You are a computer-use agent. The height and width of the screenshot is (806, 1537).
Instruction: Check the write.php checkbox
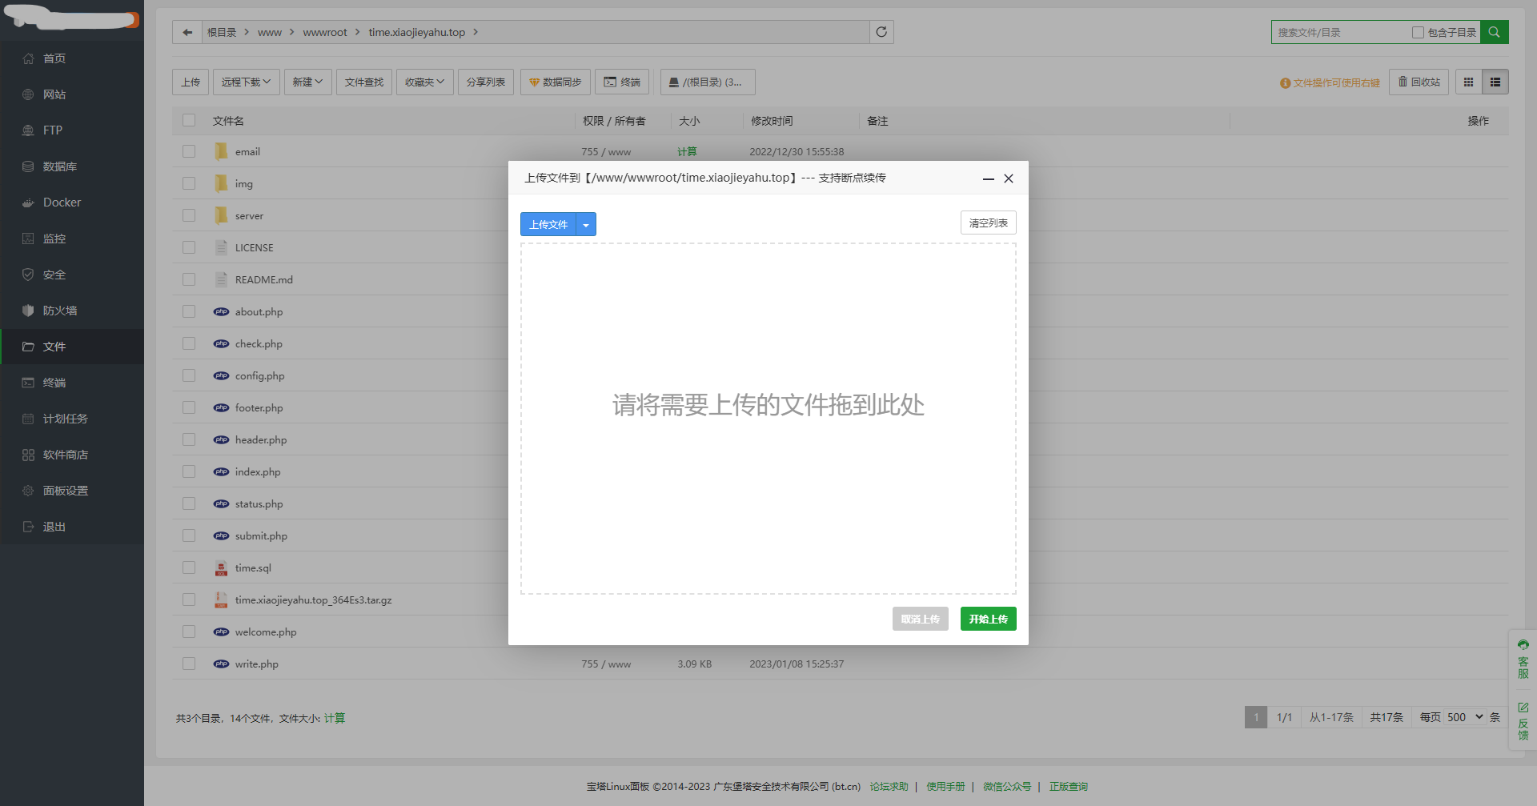click(x=189, y=664)
